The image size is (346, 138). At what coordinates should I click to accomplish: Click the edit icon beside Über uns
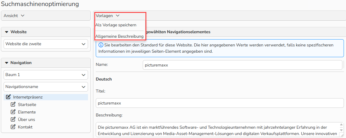point(13,119)
